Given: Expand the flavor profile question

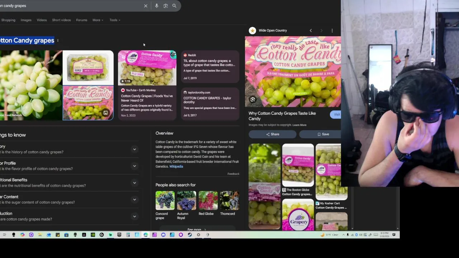Looking at the screenshot, I should click(x=134, y=166).
